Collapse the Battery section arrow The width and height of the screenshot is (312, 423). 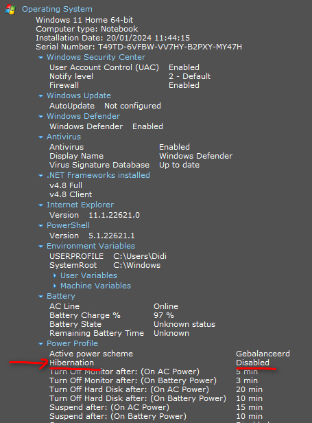coord(40,297)
